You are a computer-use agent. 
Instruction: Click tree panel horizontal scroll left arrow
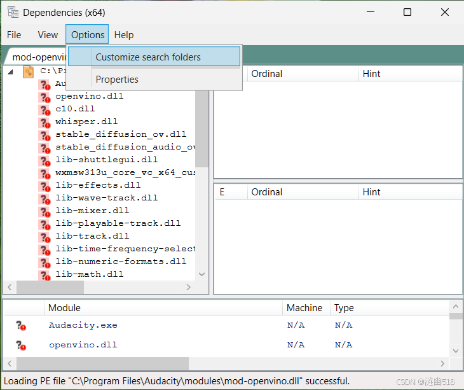tap(10, 287)
